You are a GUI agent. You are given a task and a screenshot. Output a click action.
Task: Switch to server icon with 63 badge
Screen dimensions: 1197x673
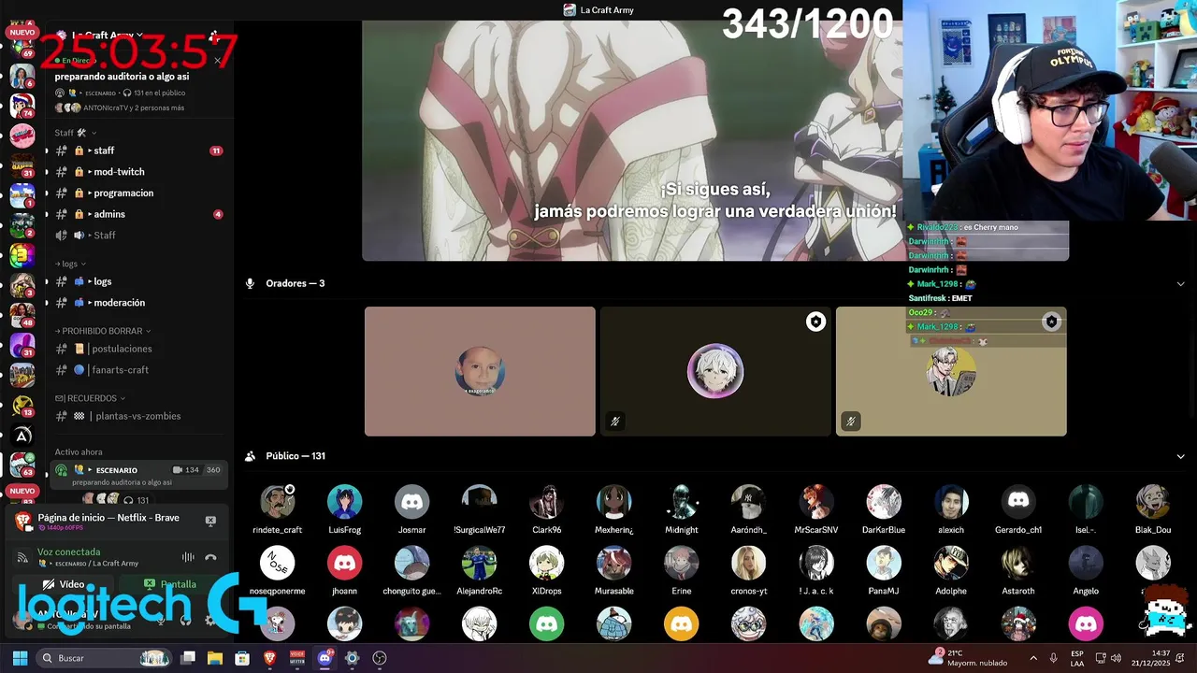click(x=22, y=465)
